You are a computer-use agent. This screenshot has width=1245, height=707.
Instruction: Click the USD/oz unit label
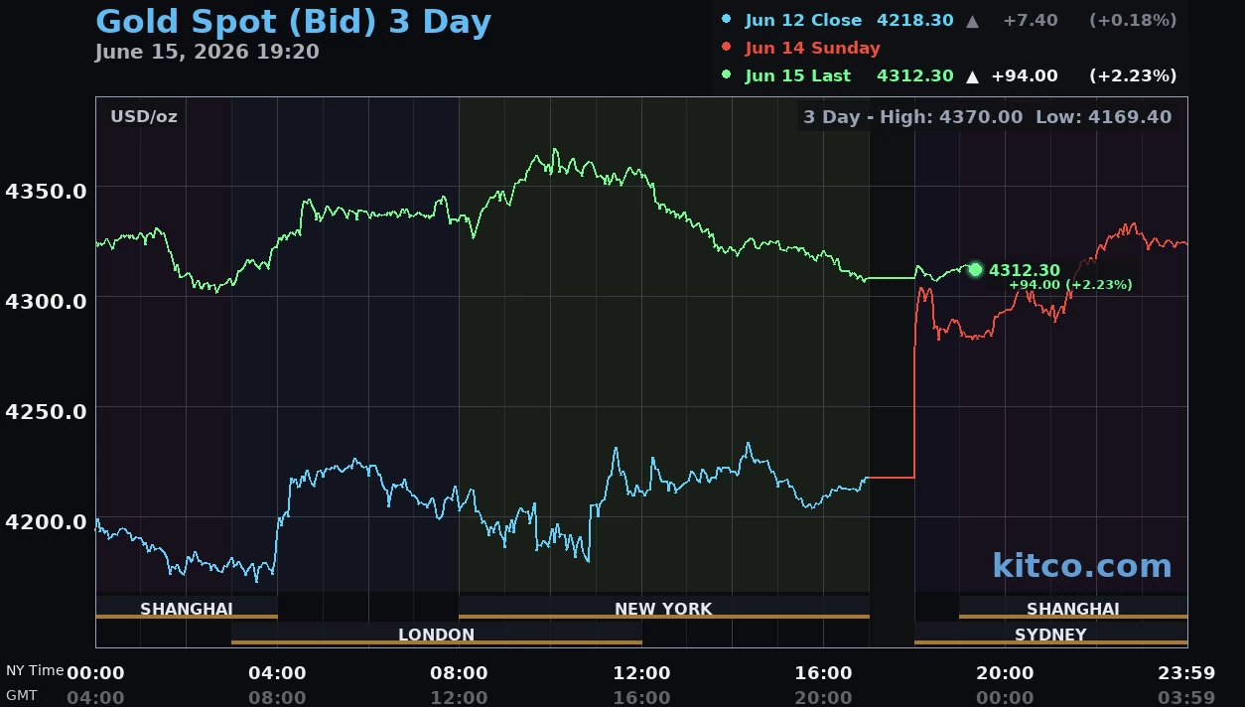coord(144,116)
